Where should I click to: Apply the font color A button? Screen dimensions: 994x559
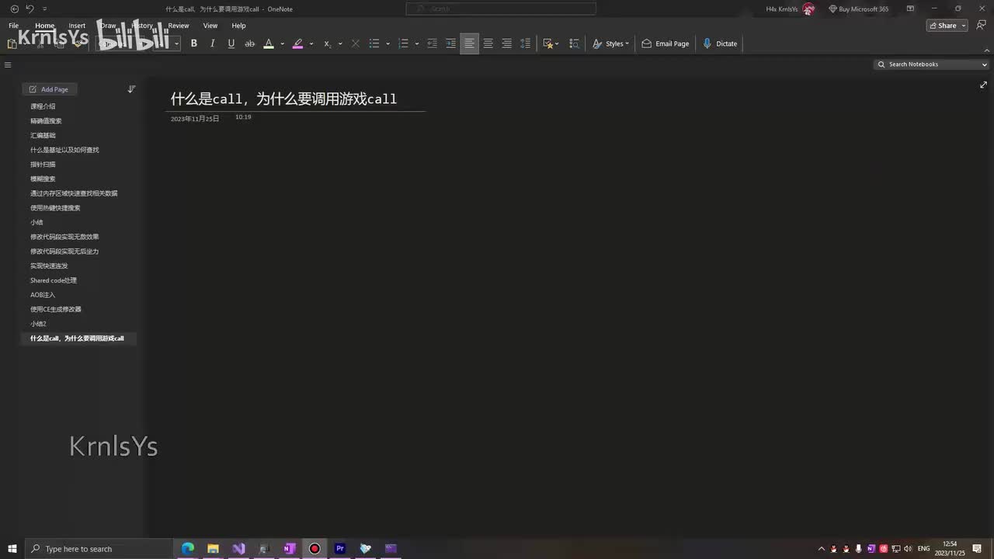(x=269, y=43)
